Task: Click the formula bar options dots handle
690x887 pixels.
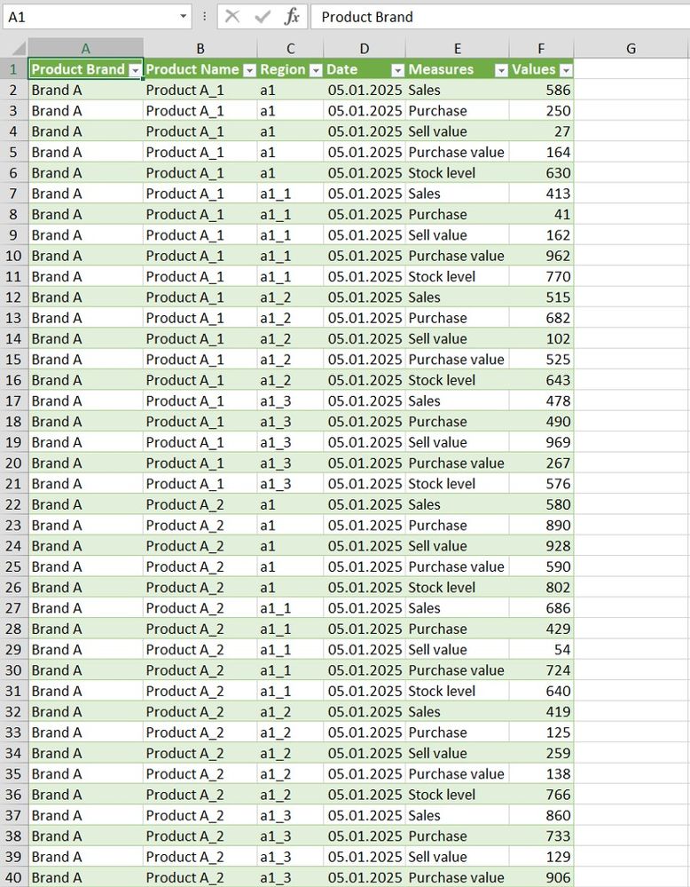Action: 205,17
